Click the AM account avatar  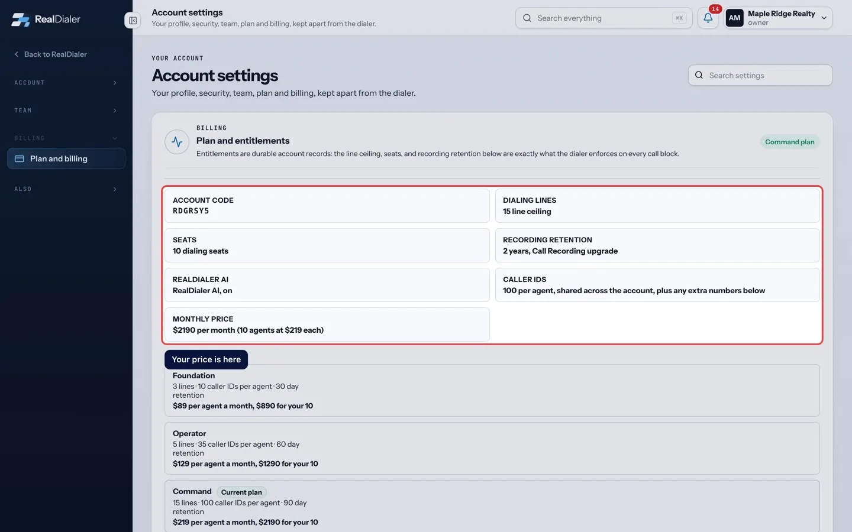(x=734, y=18)
